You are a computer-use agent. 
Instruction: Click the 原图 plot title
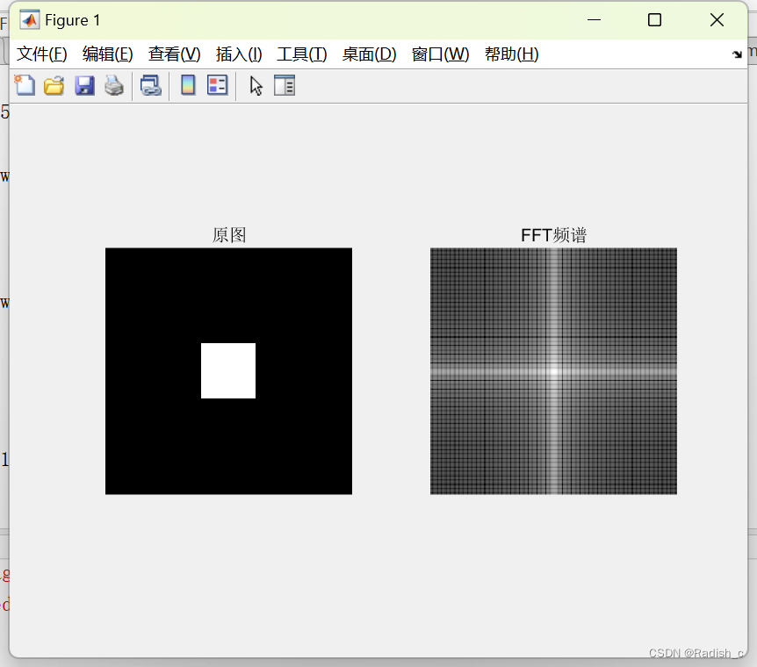[229, 235]
